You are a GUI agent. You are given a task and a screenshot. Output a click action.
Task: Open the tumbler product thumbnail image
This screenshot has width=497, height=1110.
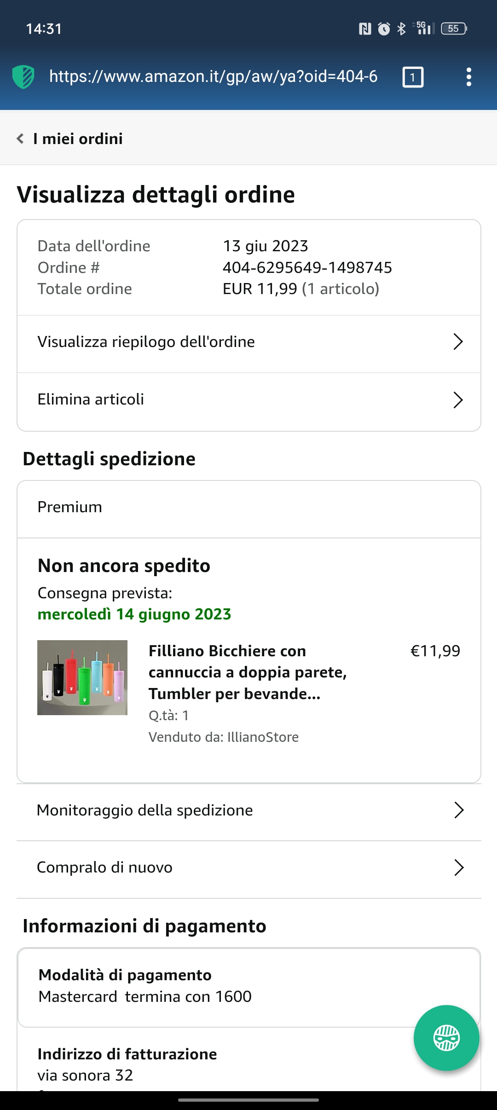[x=82, y=677]
